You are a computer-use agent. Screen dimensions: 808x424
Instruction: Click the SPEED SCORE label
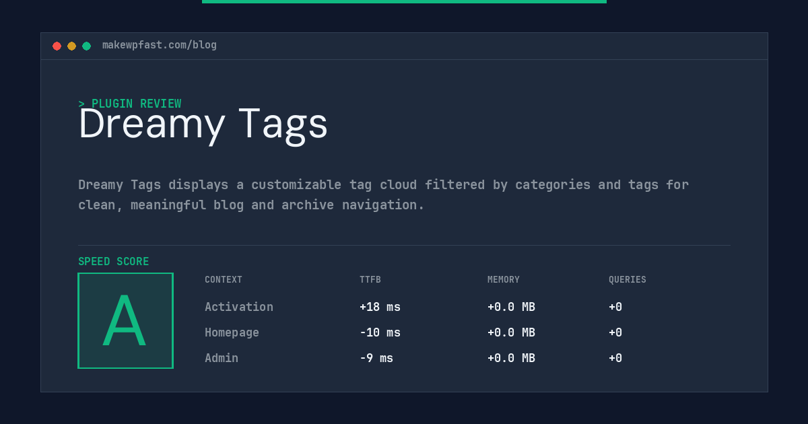click(114, 262)
